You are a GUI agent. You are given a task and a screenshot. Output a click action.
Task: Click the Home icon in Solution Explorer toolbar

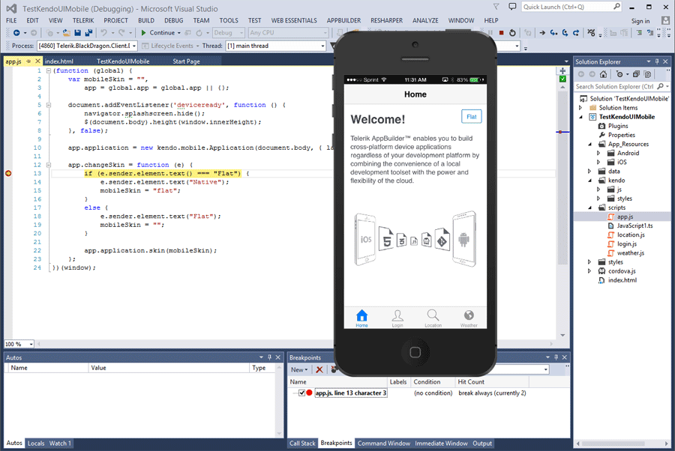point(603,73)
